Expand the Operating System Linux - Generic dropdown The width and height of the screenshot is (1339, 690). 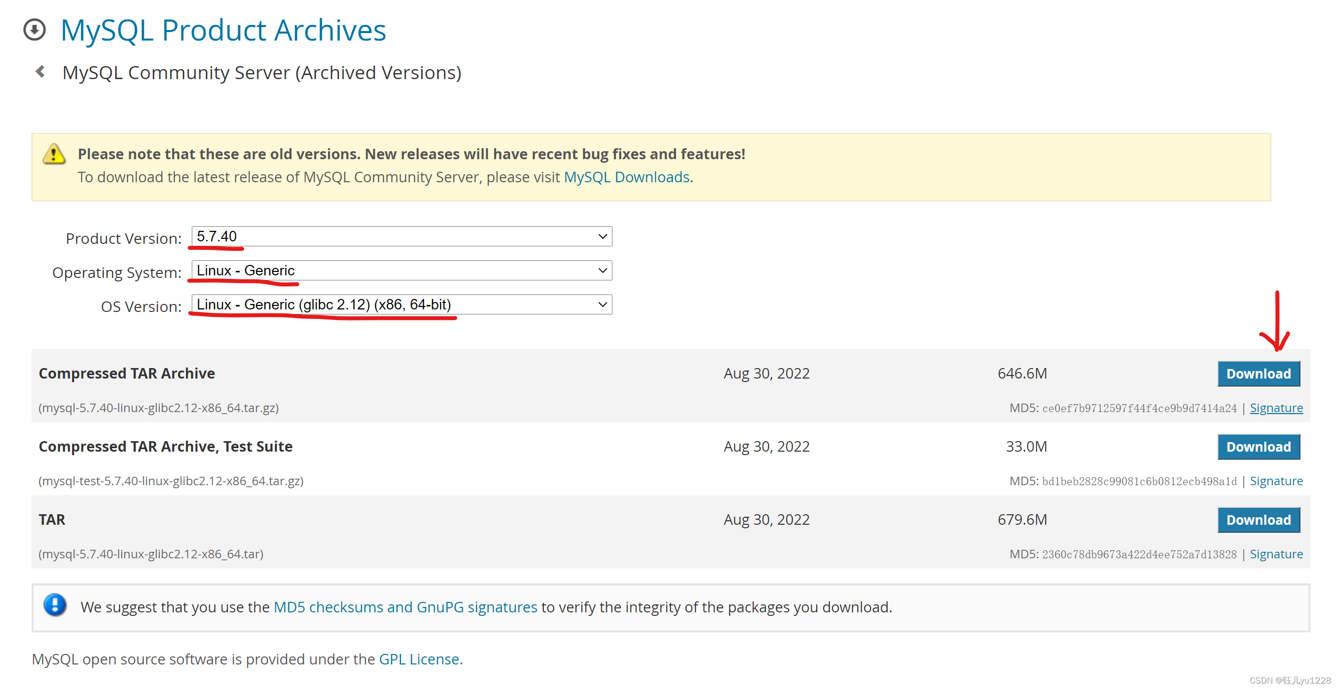(401, 270)
